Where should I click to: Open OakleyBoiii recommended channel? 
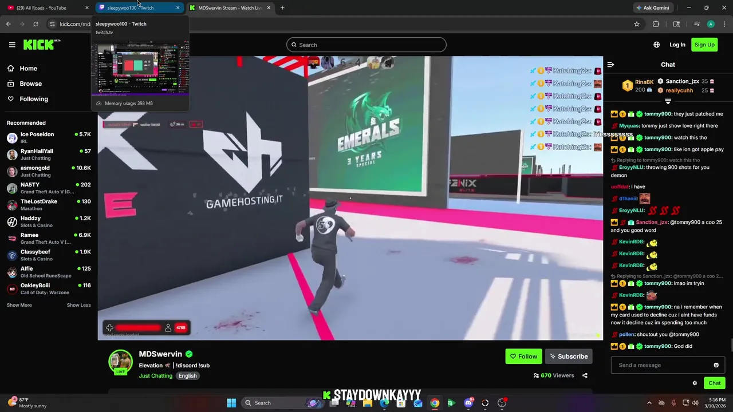[49, 288]
